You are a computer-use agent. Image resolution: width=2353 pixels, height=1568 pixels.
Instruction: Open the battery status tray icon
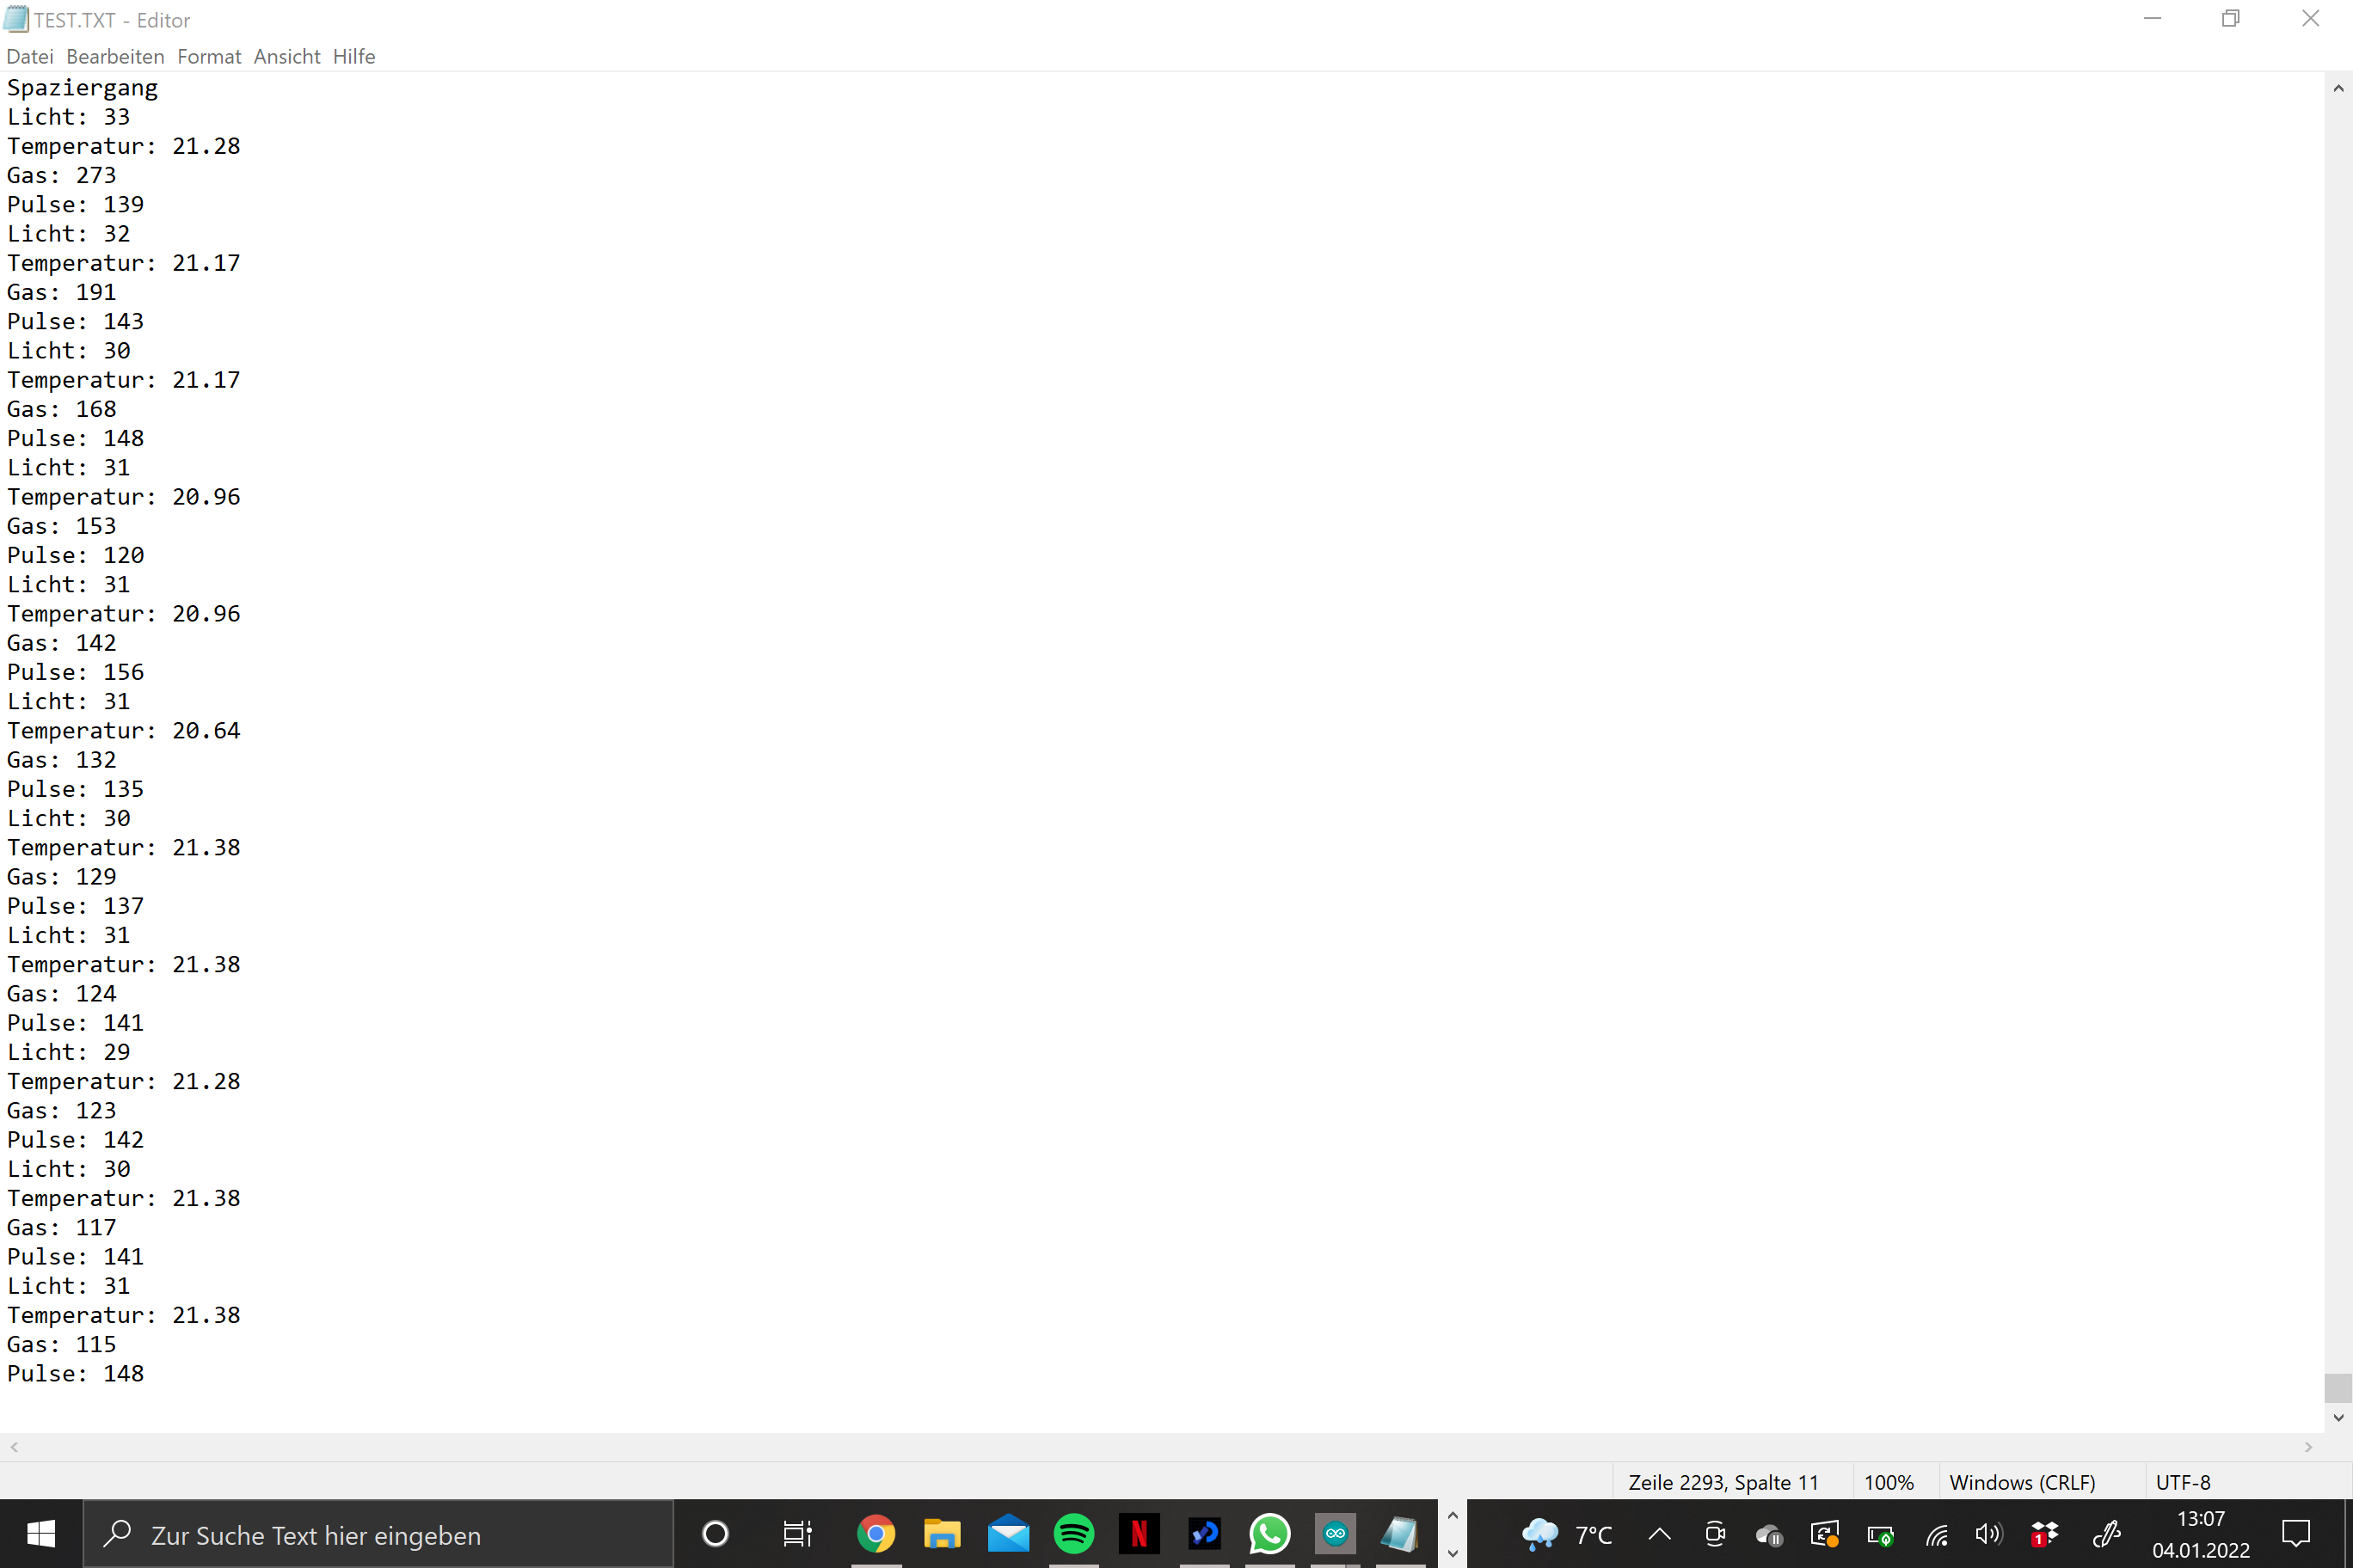click(x=1880, y=1534)
